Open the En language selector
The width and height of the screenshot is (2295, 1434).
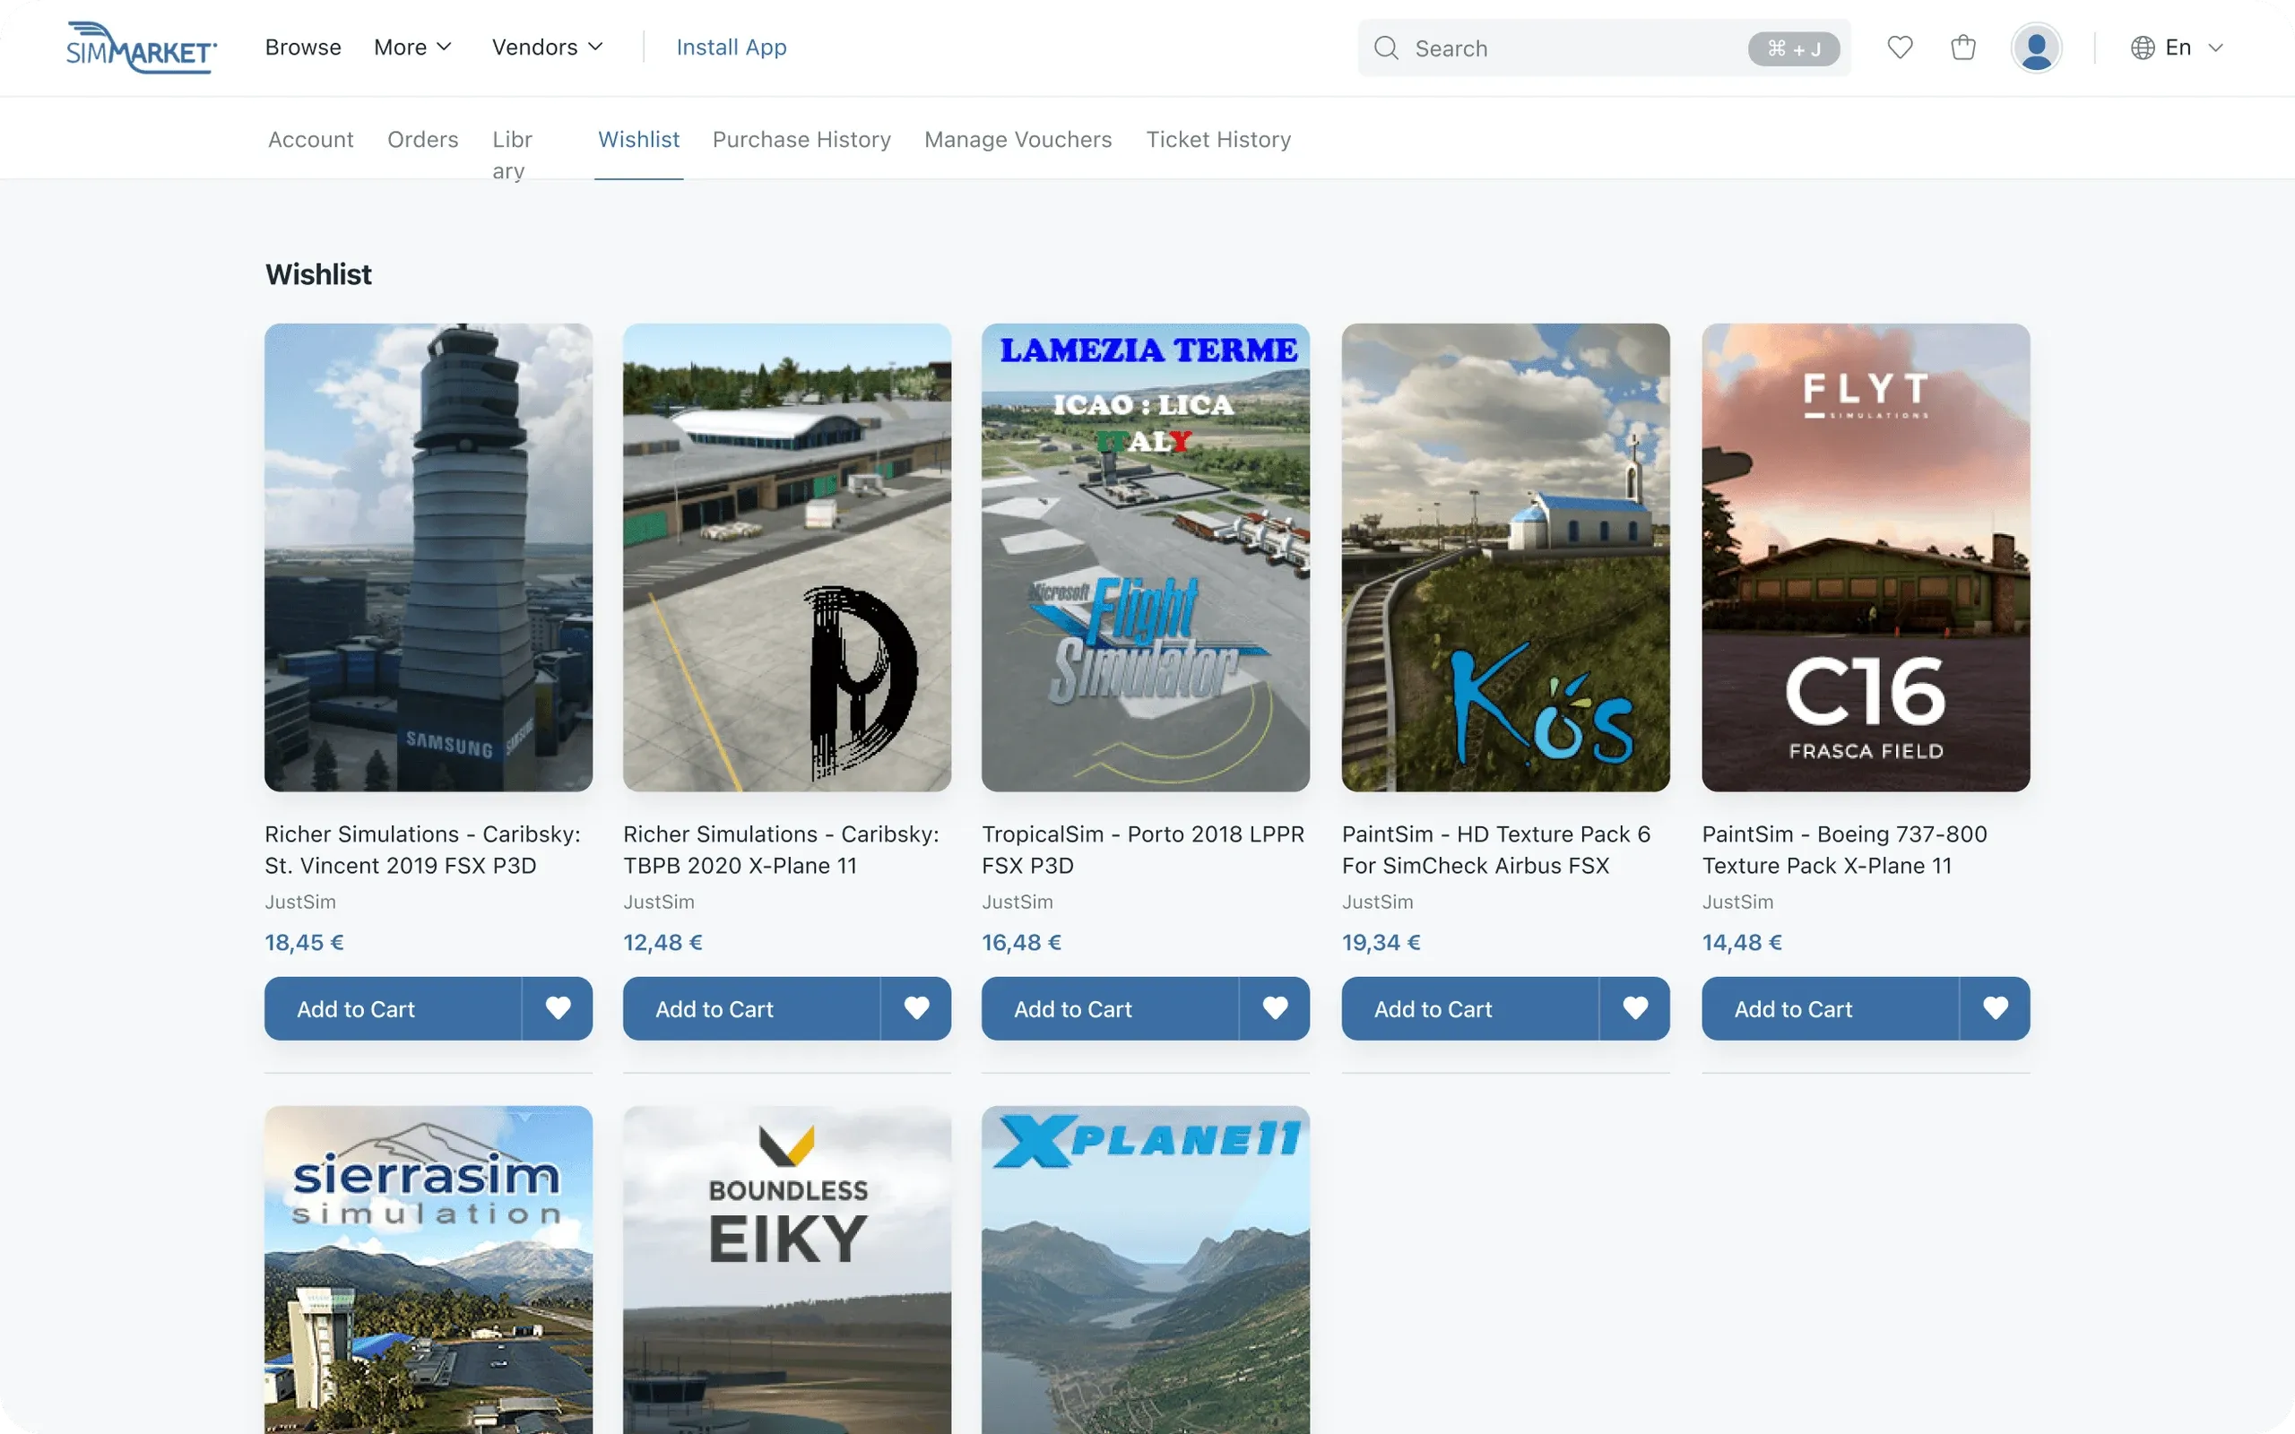pos(2178,48)
